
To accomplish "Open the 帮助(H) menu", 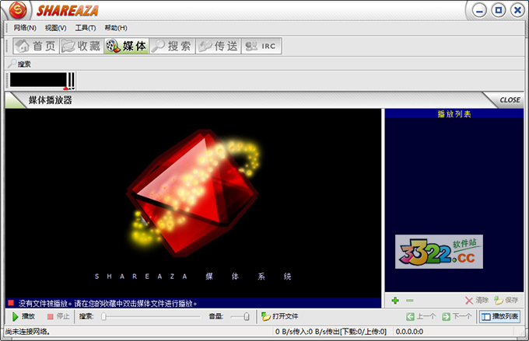I will pos(116,28).
